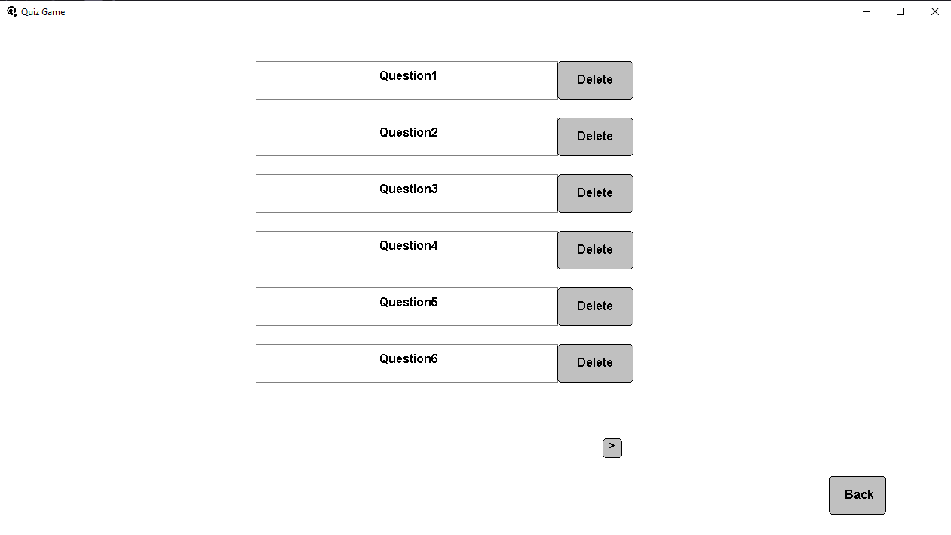This screenshot has height=535, width=951.
Task: Select the Question4 text field
Action: 407,250
